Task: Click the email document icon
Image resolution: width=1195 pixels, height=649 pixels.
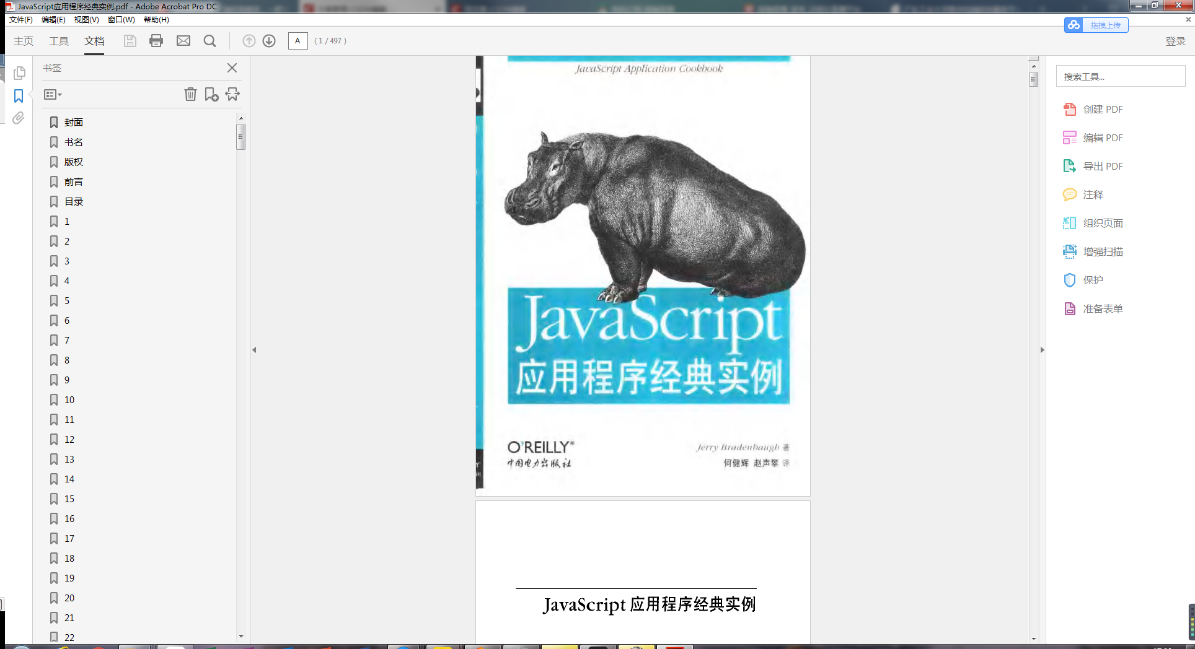Action: [x=183, y=40]
